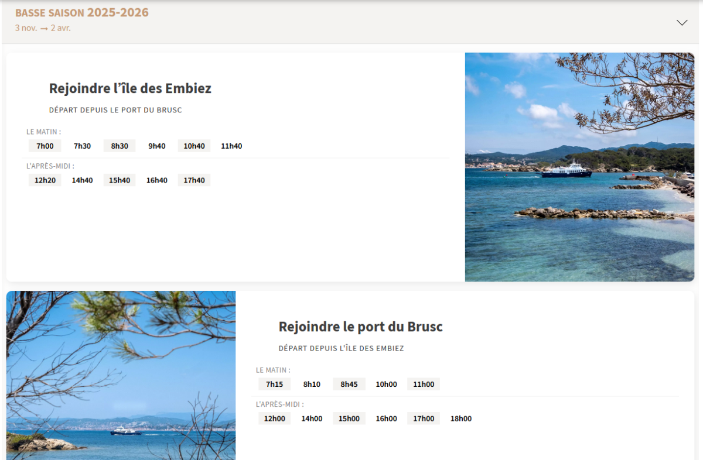Viewport: 703px width, 460px height.
Task: Click the Rejoindre le port du Brusc title
Action: [x=360, y=327]
